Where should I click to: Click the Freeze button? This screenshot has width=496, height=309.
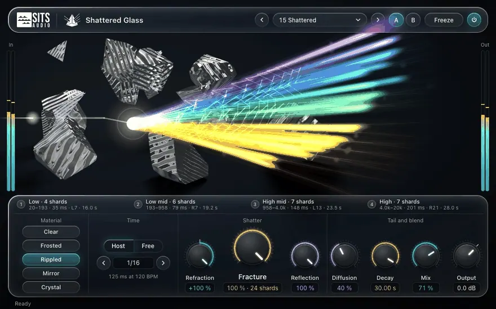coord(444,20)
